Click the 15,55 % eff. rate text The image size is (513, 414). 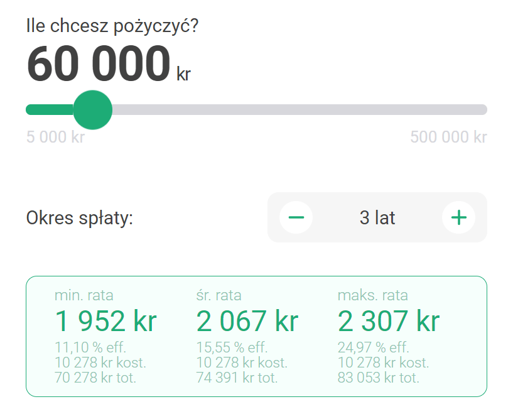click(x=232, y=347)
